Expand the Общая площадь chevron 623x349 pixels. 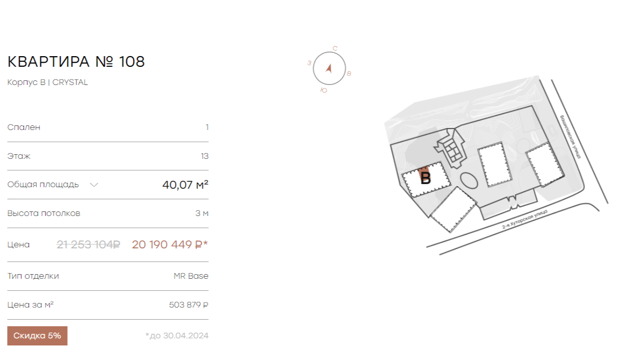click(94, 185)
